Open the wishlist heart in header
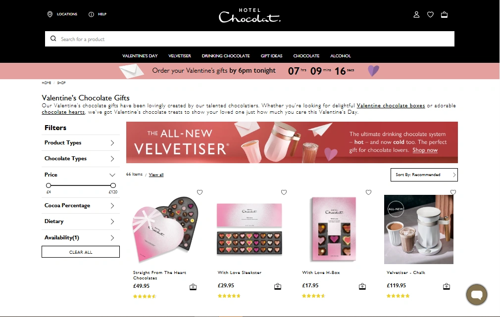The width and height of the screenshot is (500, 317). click(431, 15)
